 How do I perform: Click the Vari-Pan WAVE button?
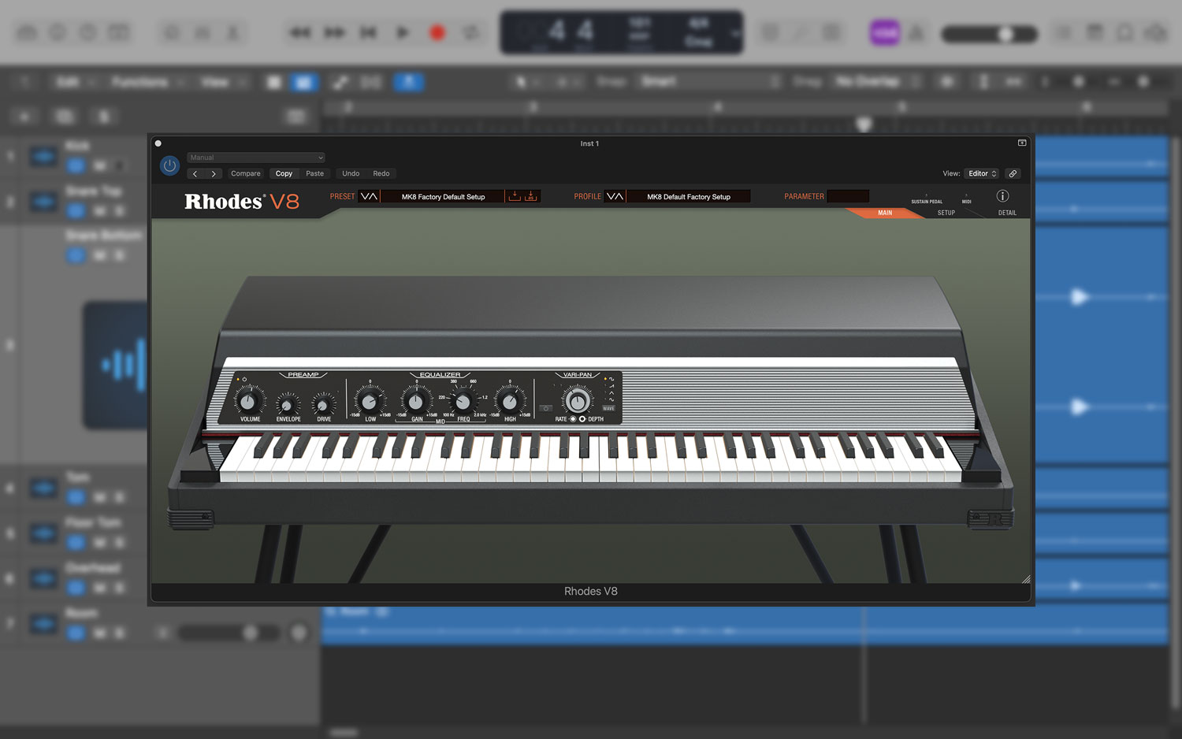[x=608, y=408]
